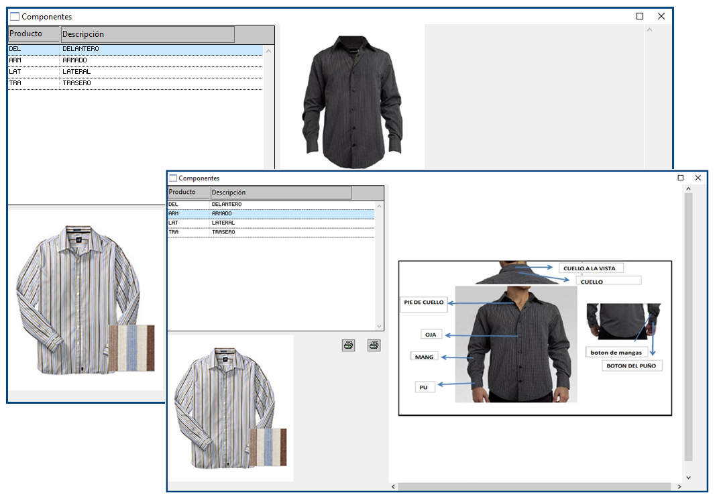Select highlighted ARM row in front window
Image resolution: width=715 pixels, height=497 pixels.
tap(272, 214)
